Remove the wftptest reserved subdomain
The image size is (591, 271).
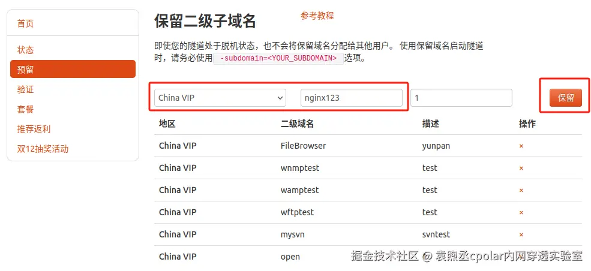click(x=521, y=212)
